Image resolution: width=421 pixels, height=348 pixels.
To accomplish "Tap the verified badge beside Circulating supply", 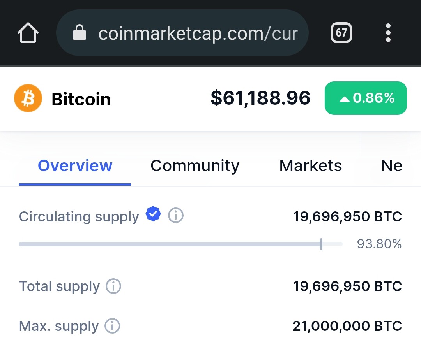I will pyautogui.click(x=153, y=214).
